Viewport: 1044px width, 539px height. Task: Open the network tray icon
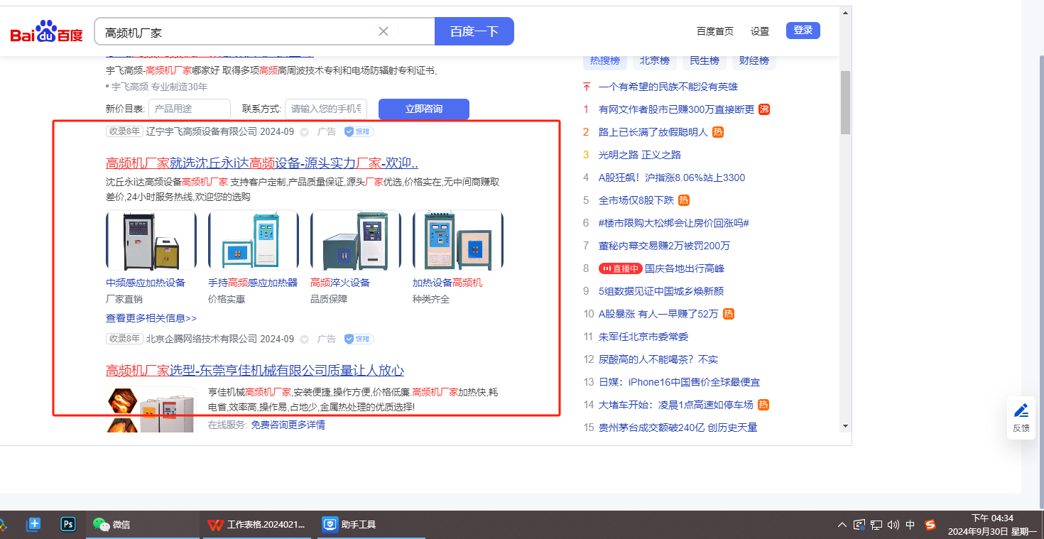click(876, 526)
